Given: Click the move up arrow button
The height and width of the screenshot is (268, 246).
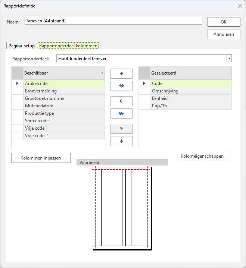Looking at the screenshot, I should click(x=121, y=129).
